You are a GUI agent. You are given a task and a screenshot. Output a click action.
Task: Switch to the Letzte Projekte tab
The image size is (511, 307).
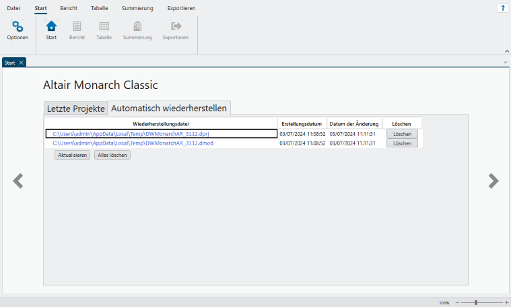[x=75, y=108]
